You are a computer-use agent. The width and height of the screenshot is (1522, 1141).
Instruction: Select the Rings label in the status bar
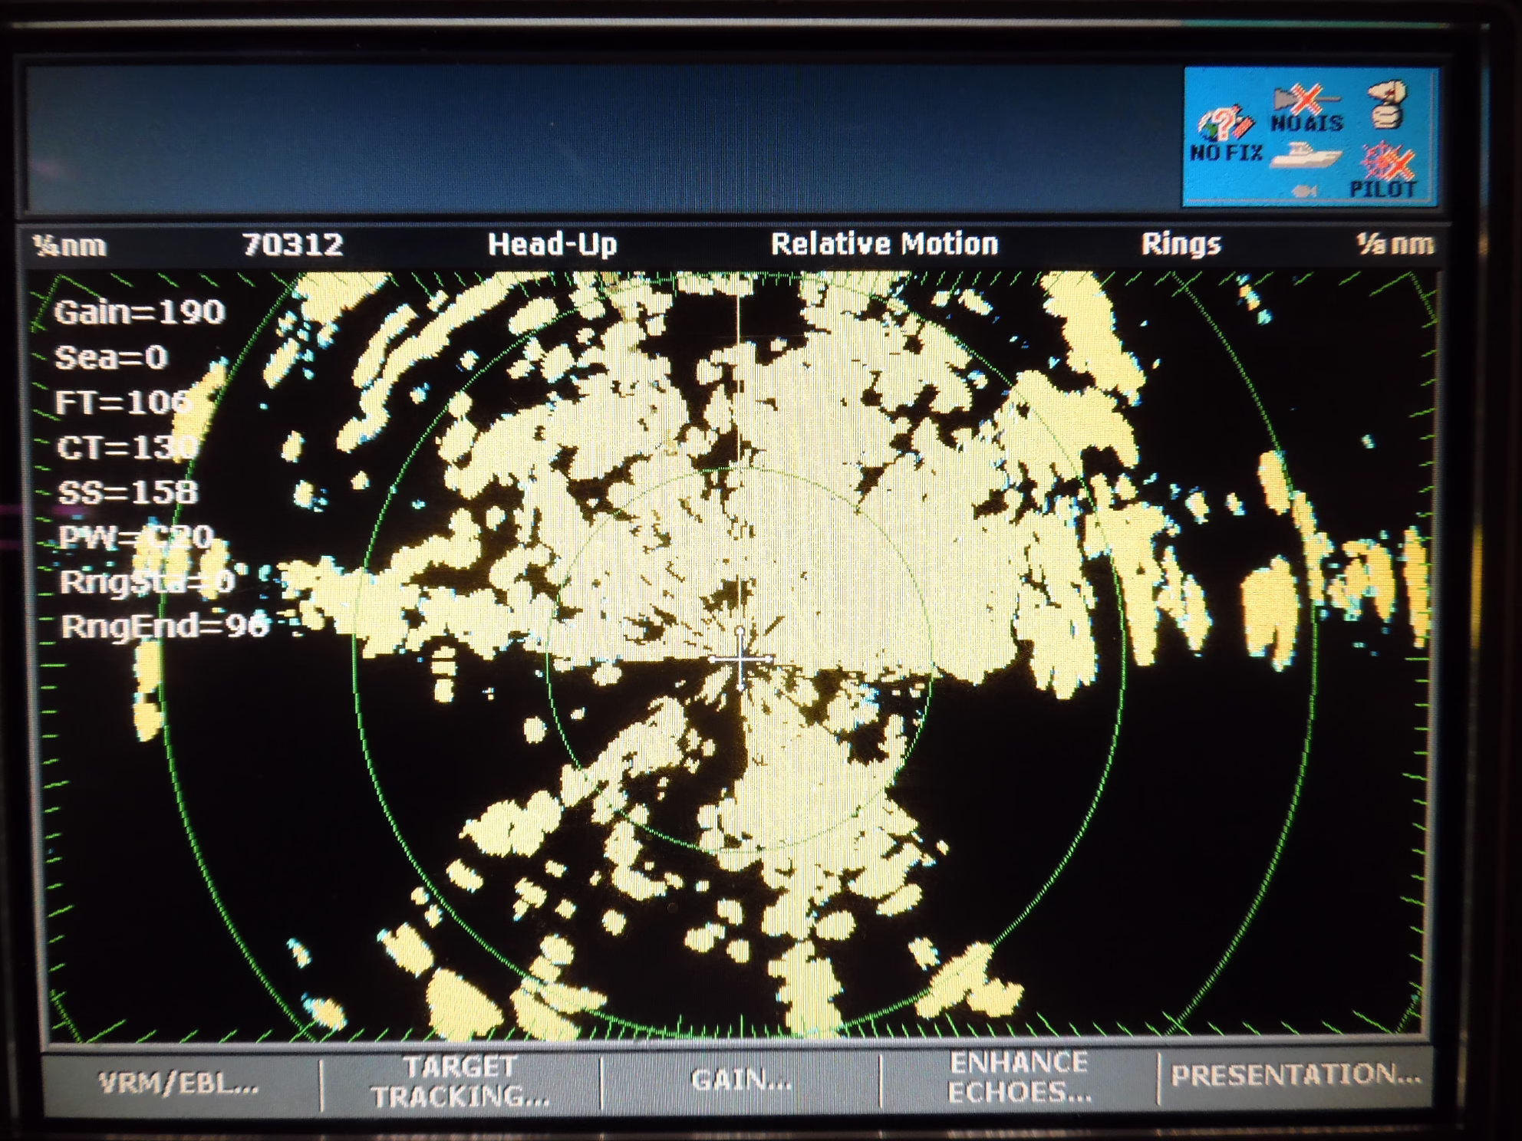pos(1181,244)
